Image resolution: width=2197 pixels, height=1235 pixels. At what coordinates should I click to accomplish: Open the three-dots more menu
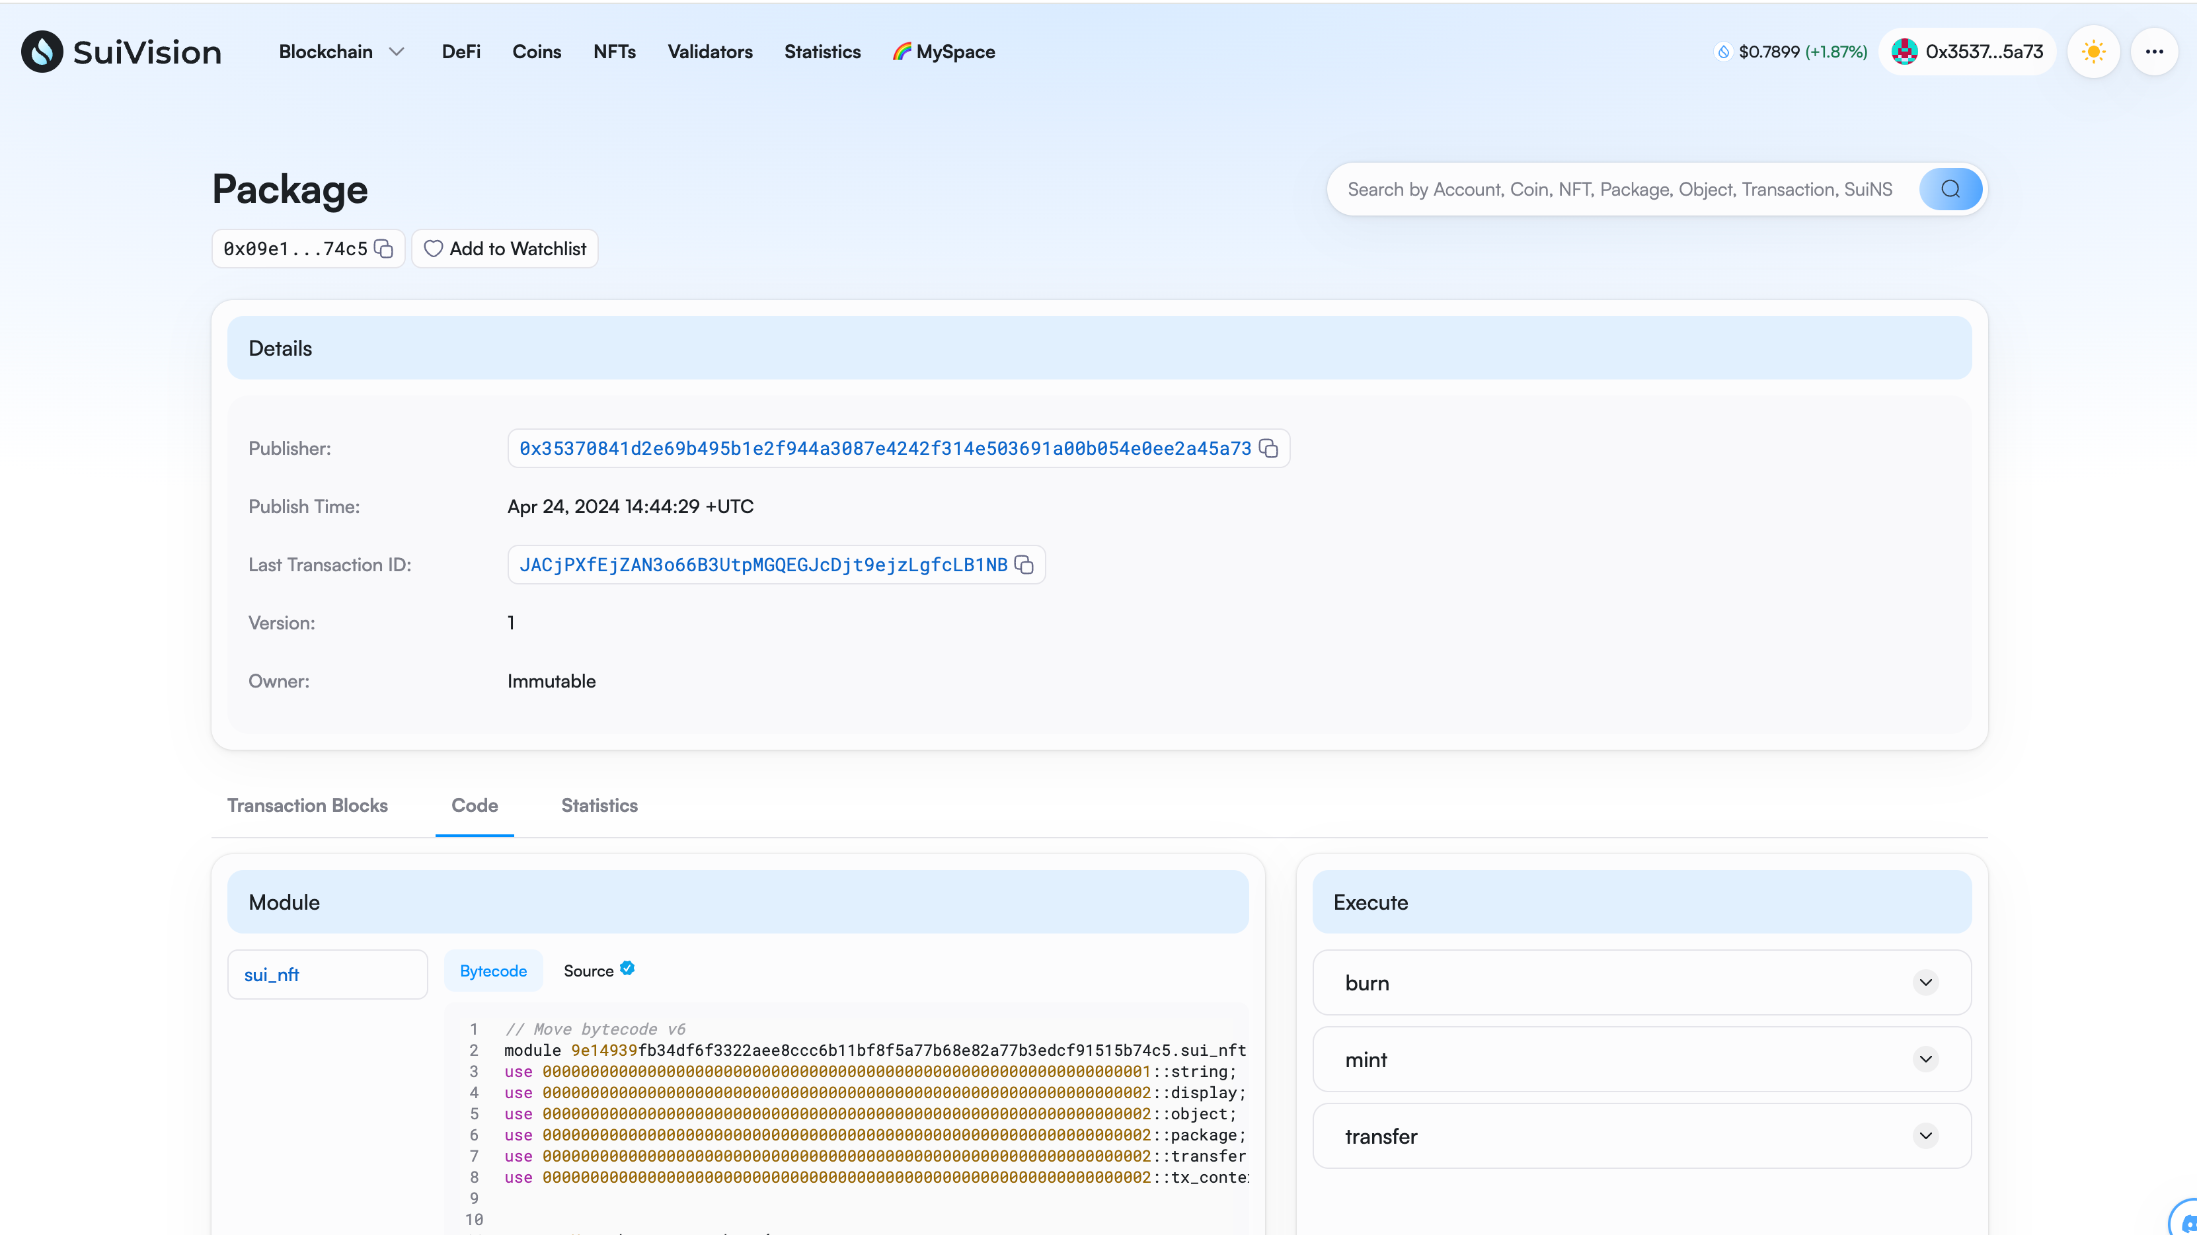[x=2153, y=52]
